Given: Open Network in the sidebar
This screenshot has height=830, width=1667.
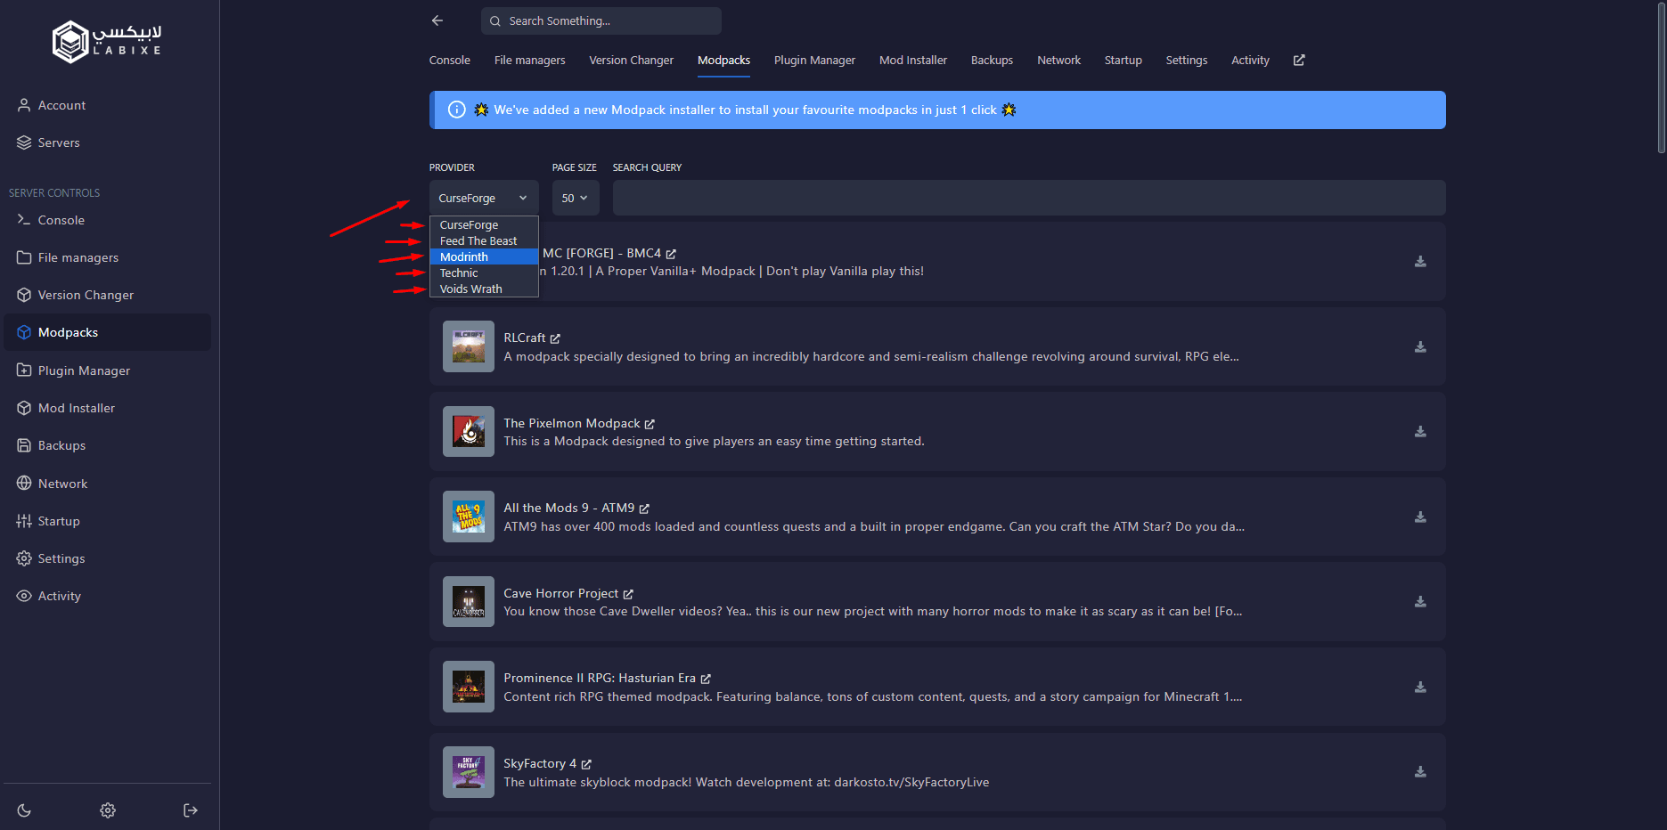Looking at the screenshot, I should (107, 484).
